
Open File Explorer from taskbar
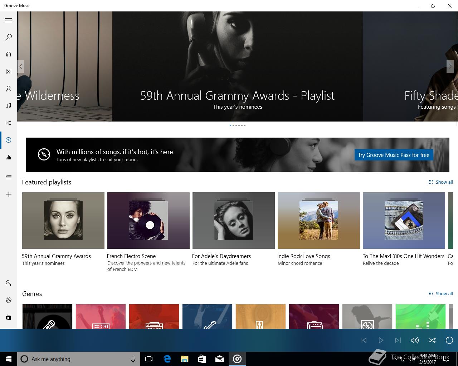click(185, 359)
